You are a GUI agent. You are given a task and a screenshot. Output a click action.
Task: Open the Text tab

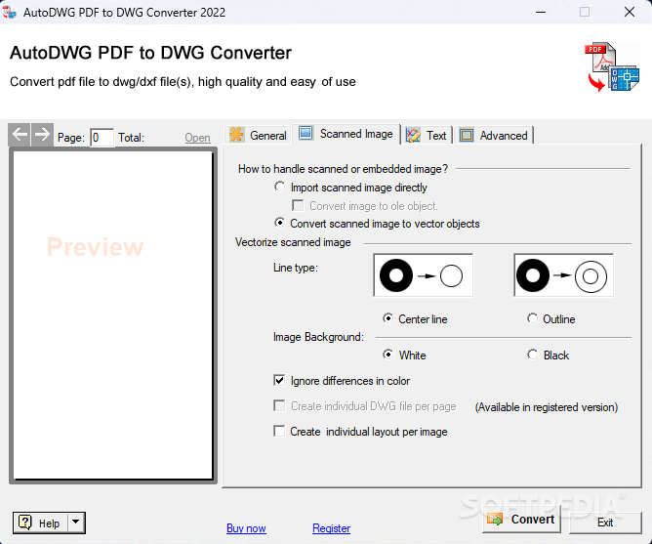(x=427, y=136)
